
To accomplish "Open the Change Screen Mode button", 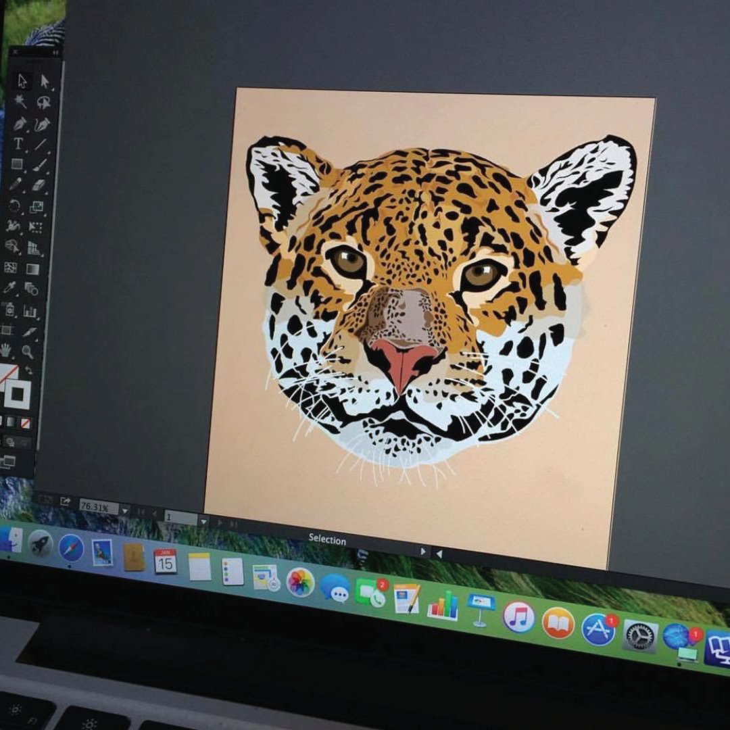I will (8, 462).
